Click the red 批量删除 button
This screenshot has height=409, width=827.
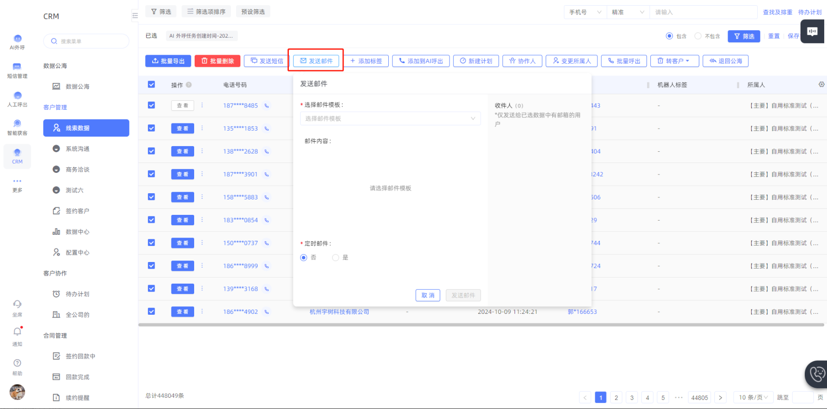tap(217, 61)
